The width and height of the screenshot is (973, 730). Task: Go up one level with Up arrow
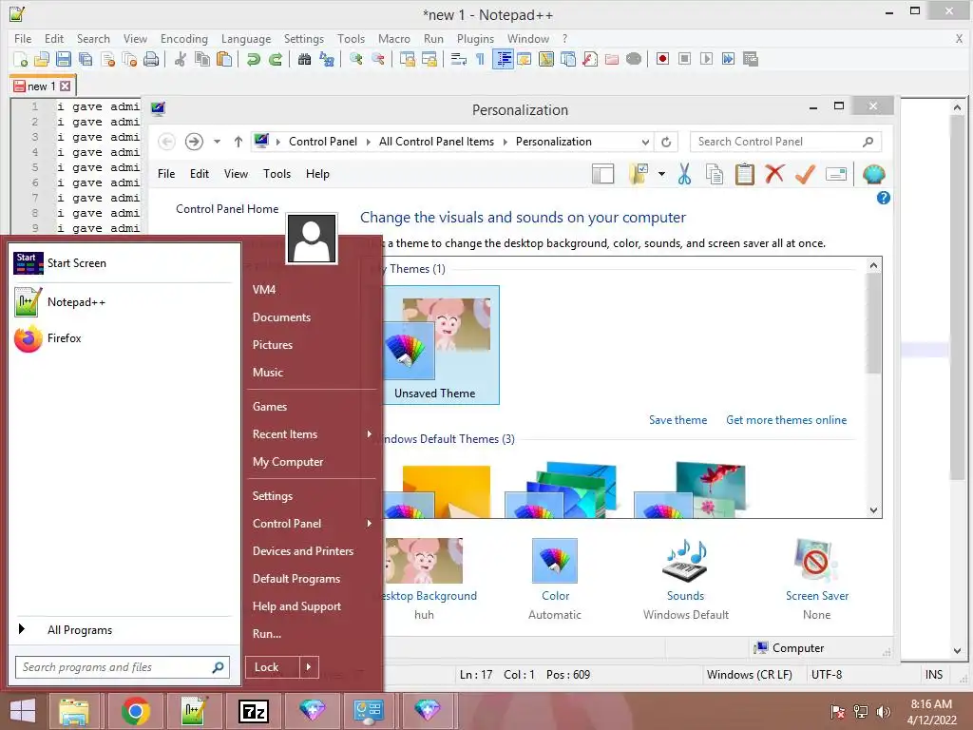238,142
